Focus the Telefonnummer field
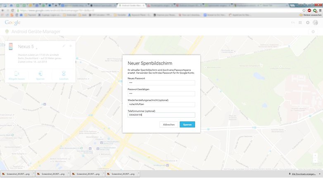Viewport: 323px width, 181px height. [161, 115]
